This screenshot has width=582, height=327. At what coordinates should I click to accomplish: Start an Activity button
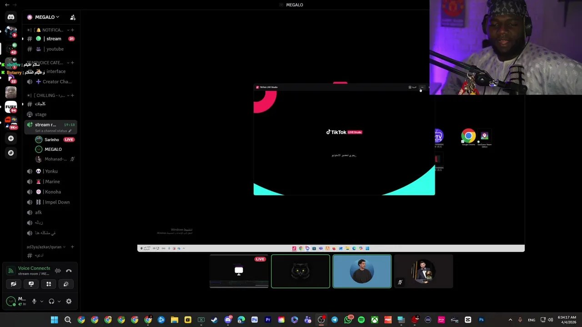pos(49,284)
